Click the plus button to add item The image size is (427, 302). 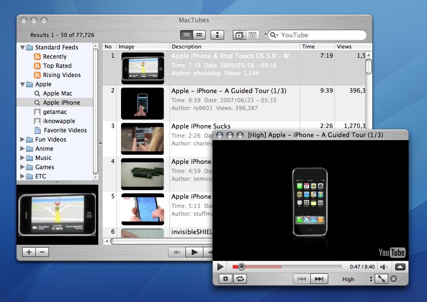(29, 252)
